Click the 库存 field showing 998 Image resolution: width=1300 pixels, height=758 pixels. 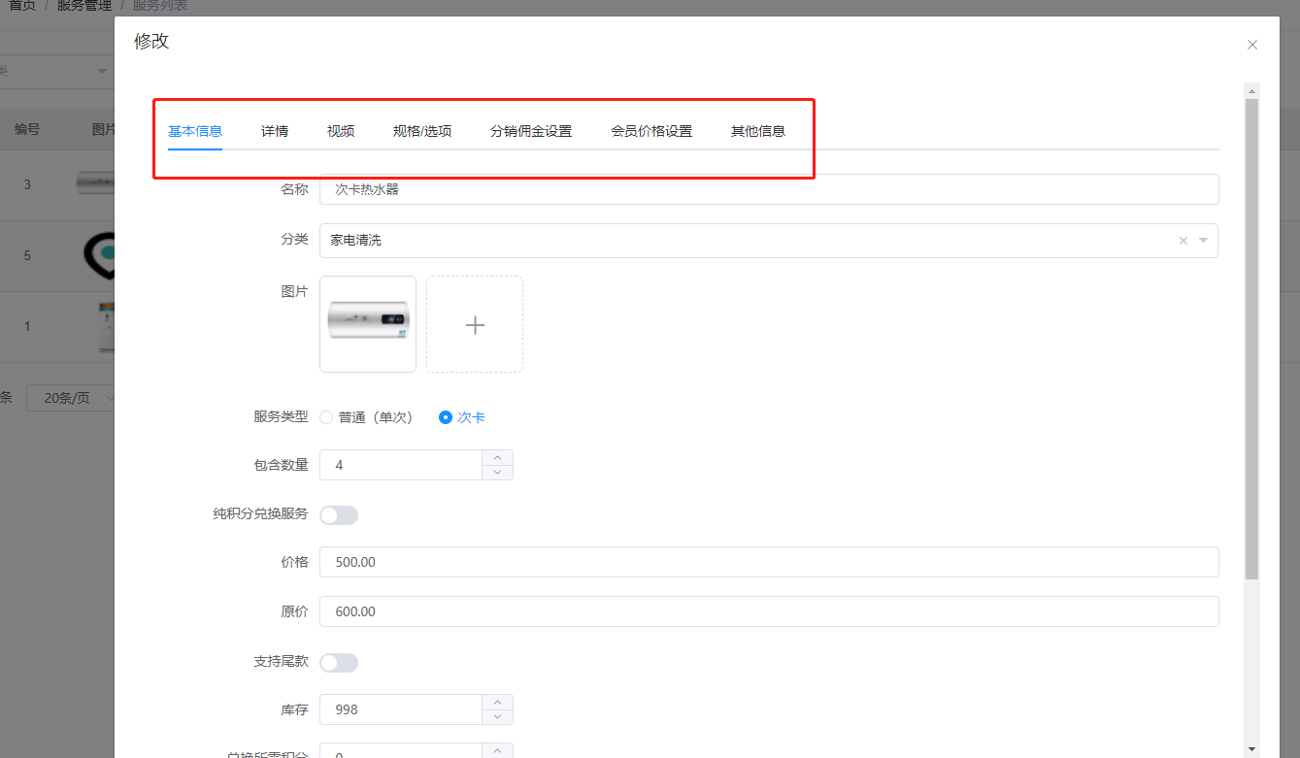point(400,709)
